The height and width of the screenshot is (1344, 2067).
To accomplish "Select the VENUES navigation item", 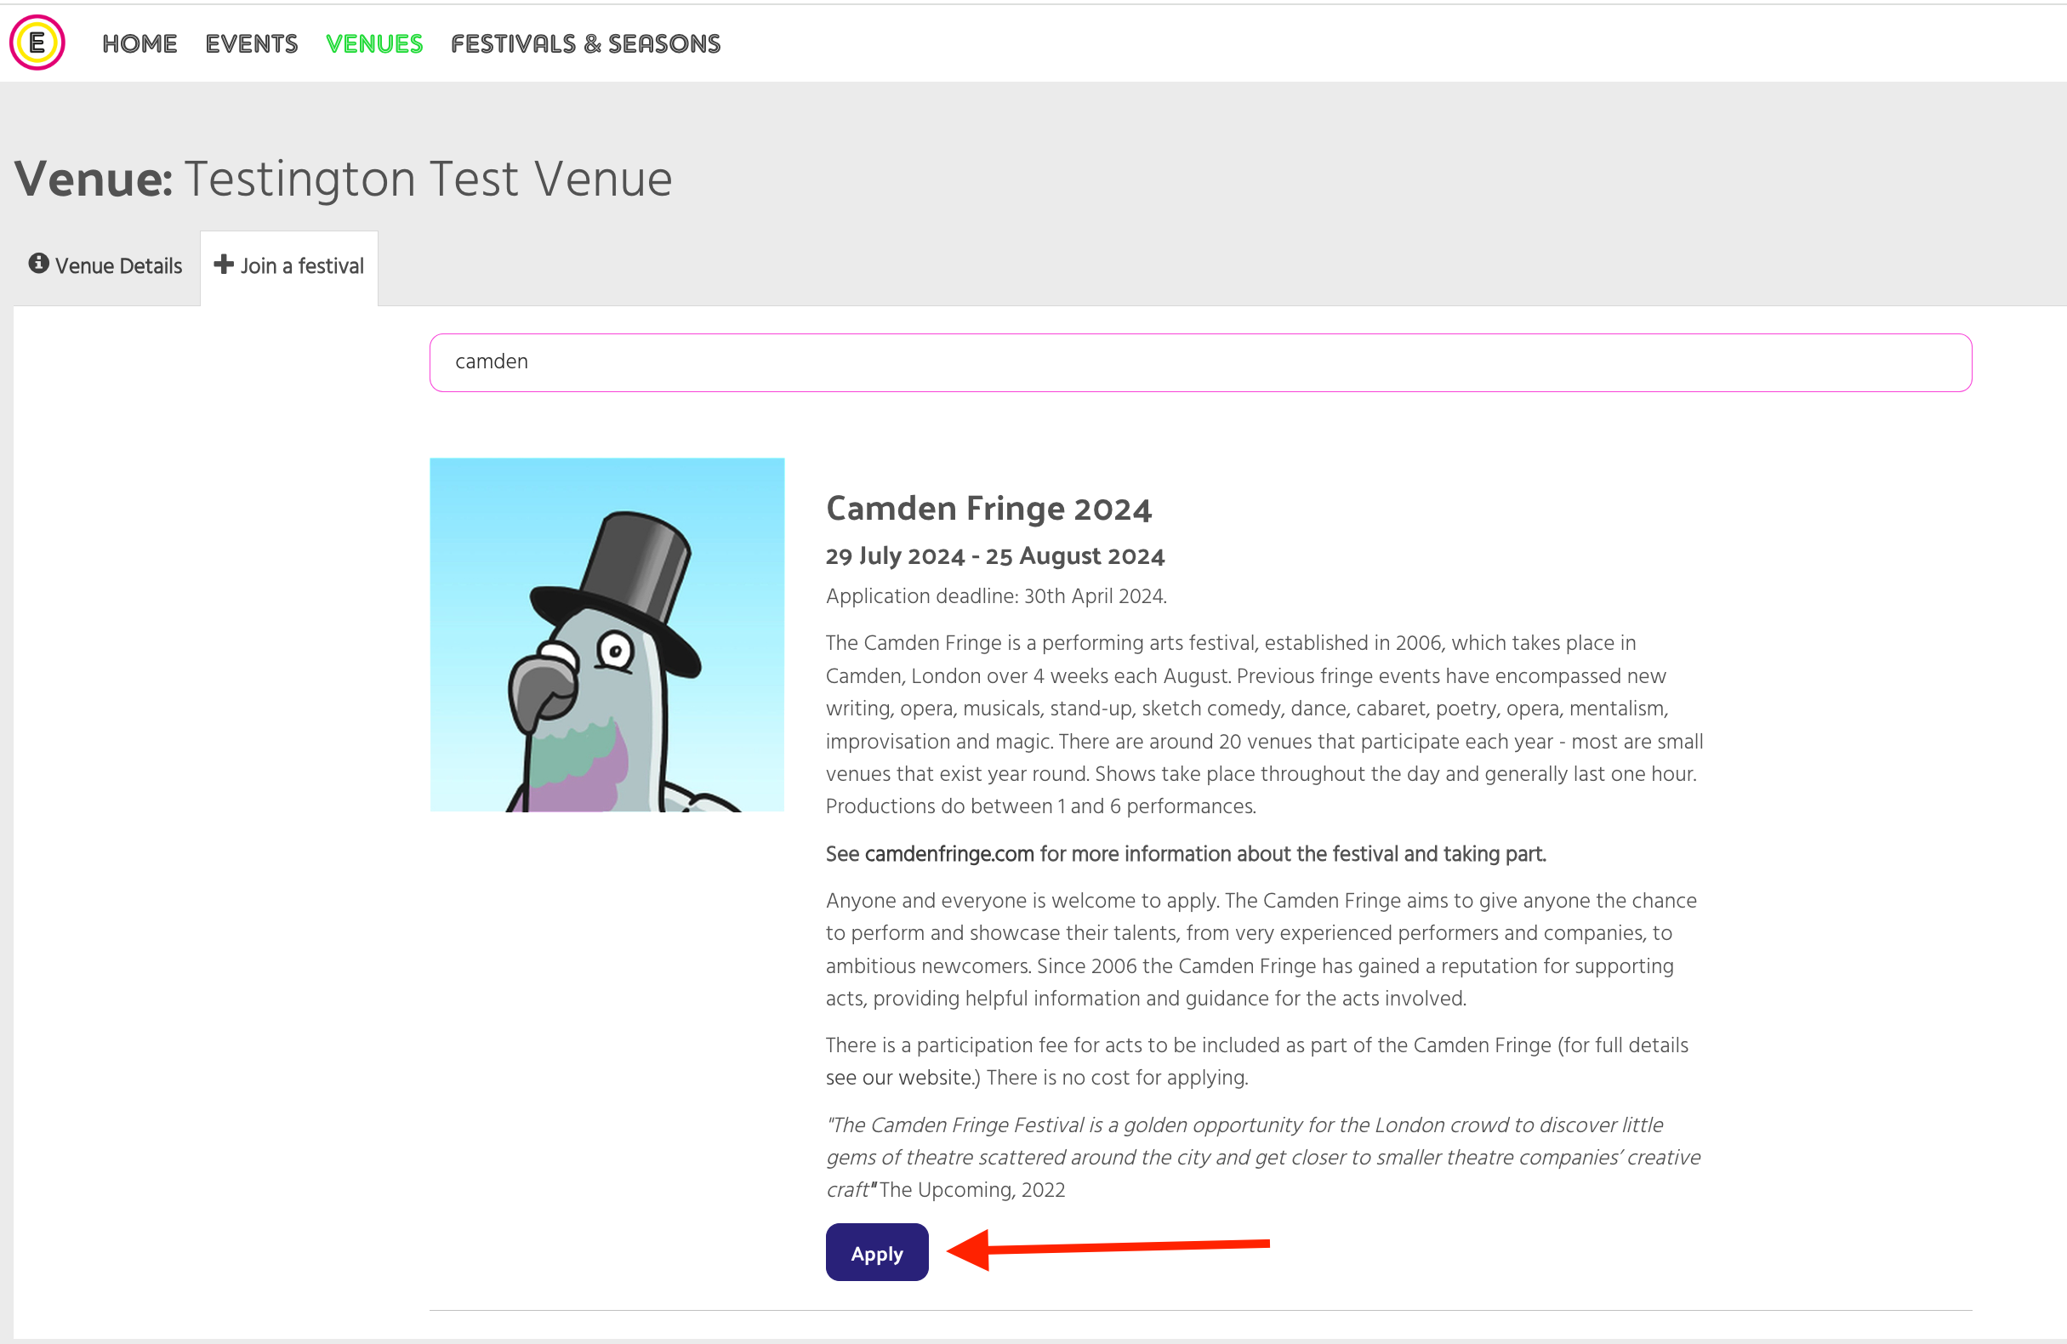I will (x=374, y=43).
